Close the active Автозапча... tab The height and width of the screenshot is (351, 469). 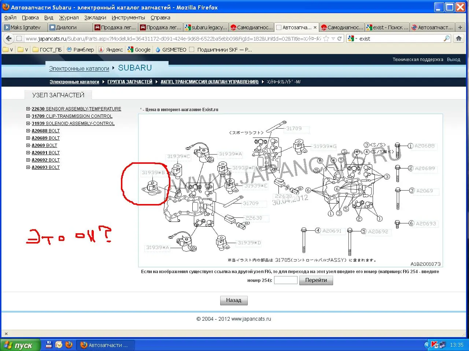pos(315,27)
